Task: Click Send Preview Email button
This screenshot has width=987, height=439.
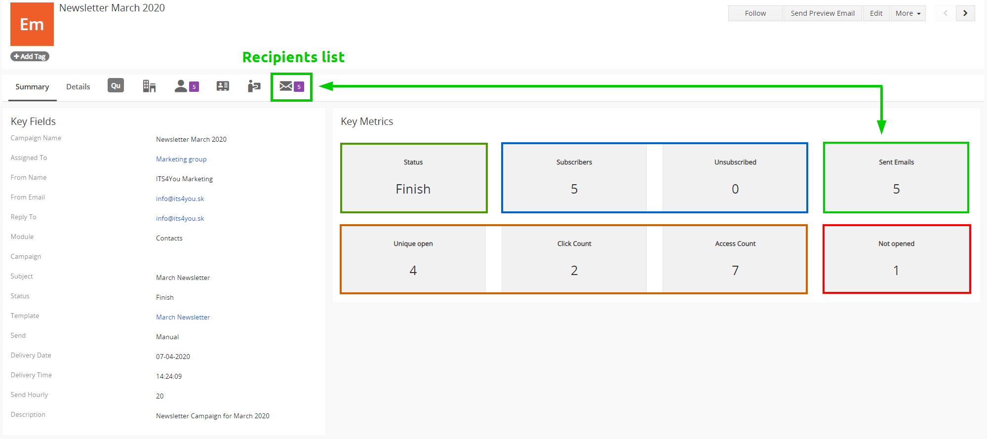Action: (x=822, y=13)
